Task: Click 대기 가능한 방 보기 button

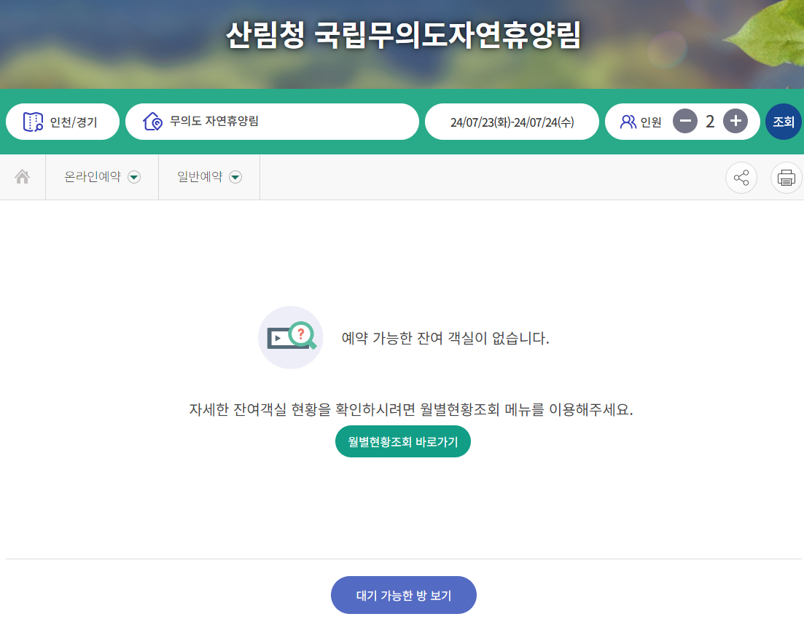Action: pos(404,595)
